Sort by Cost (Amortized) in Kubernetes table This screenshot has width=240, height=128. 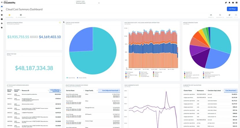tap(231, 91)
